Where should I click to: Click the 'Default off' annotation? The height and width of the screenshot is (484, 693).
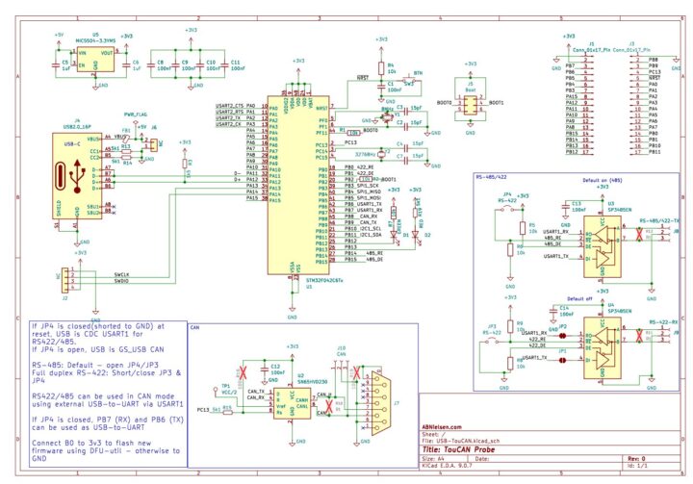(x=579, y=299)
